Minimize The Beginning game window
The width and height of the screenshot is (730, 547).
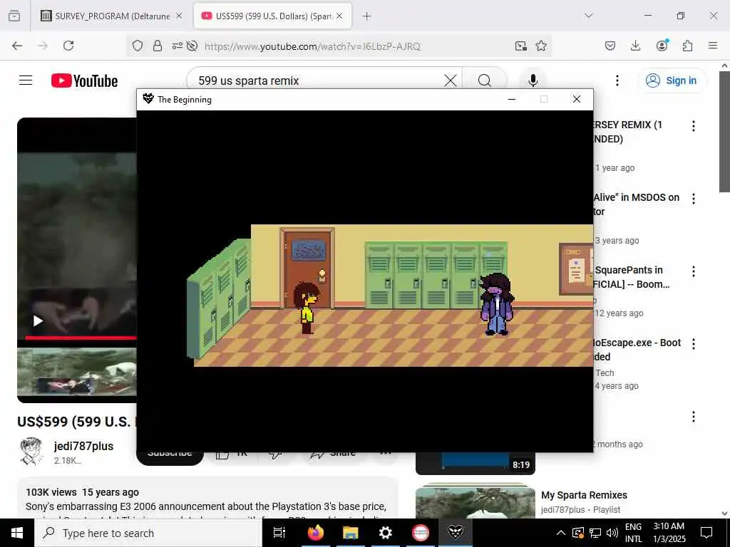(x=512, y=99)
